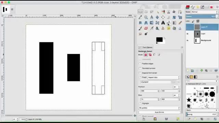Switch to the Gradients tab
The height and width of the screenshot is (123, 219).
(x=195, y=77)
